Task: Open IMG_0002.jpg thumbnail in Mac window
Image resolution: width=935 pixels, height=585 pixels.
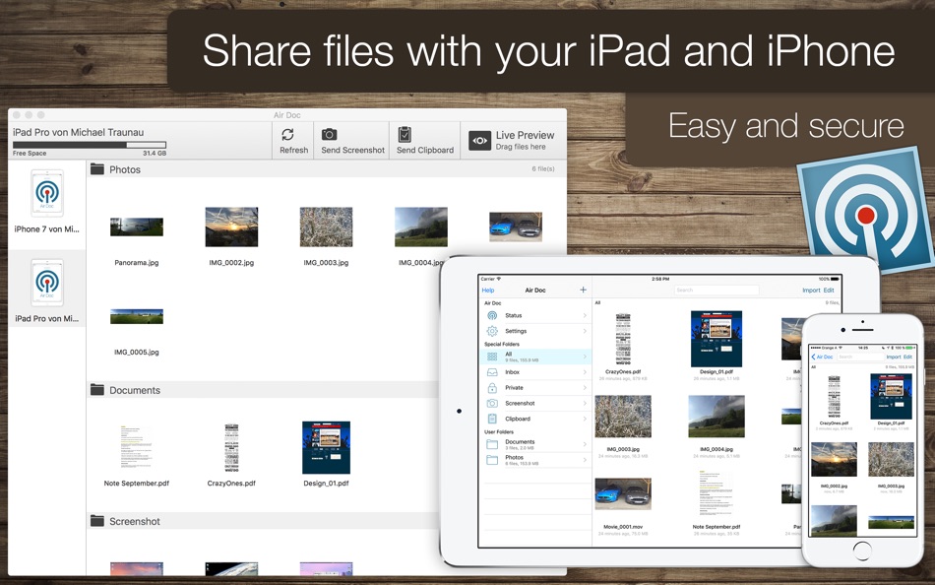Action: pyautogui.click(x=231, y=227)
